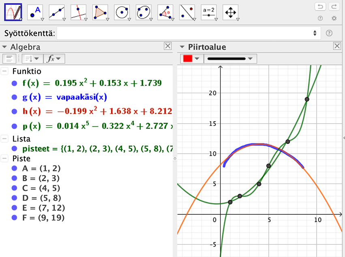Click the undo arrow button
The image size is (345, 257).
320,7
